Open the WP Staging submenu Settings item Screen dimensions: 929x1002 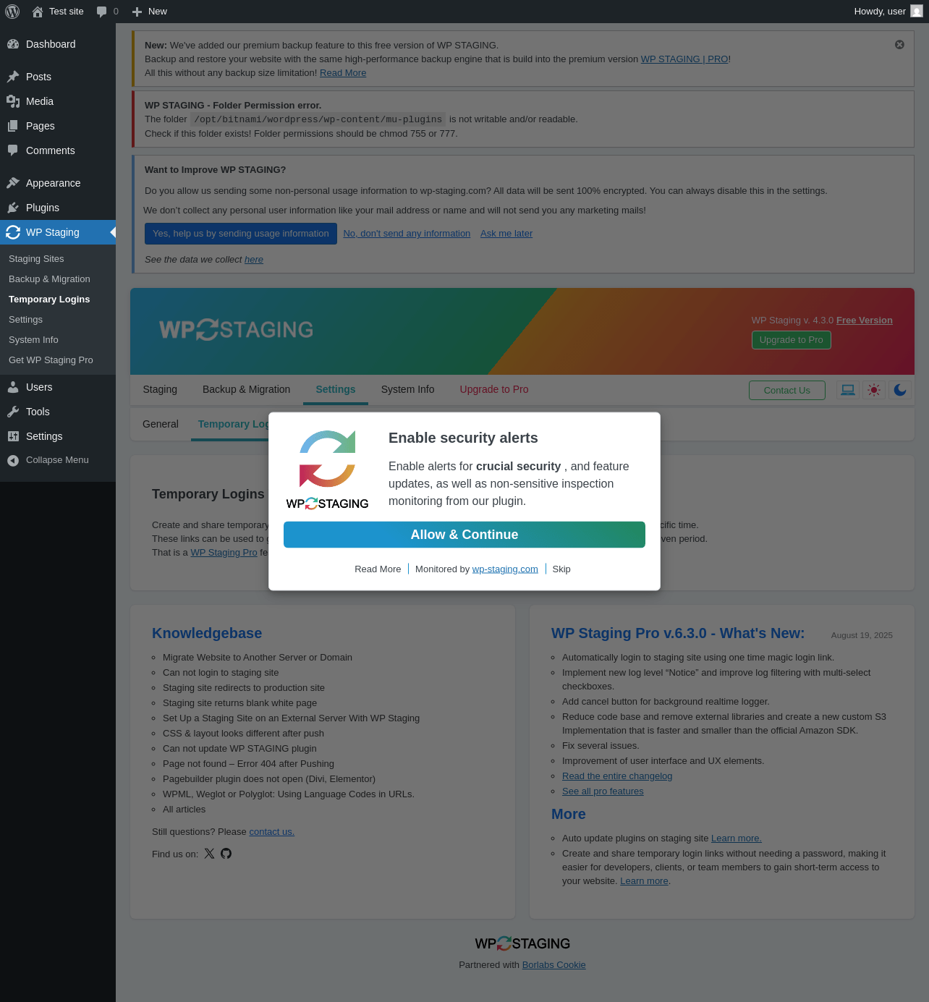(x=25, y=320)
